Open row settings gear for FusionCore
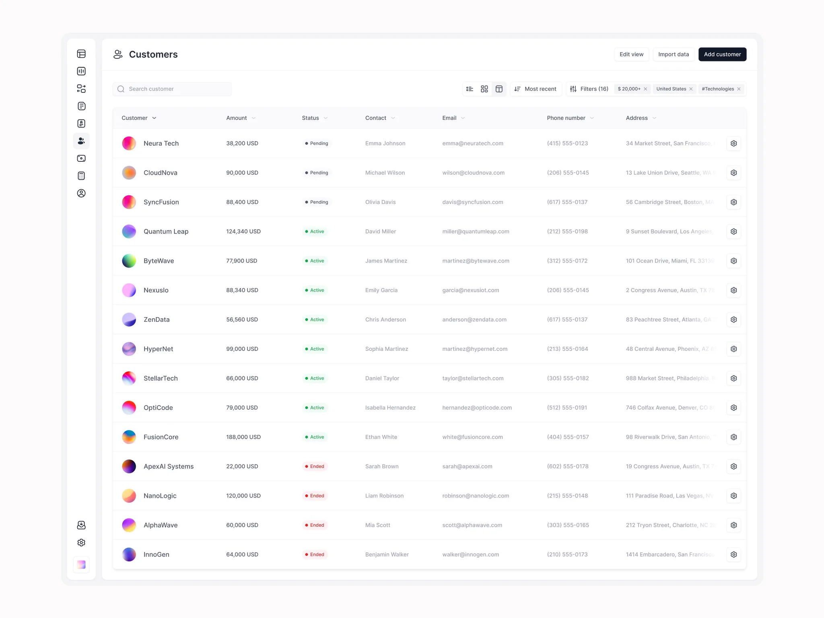 pos(733,437)
